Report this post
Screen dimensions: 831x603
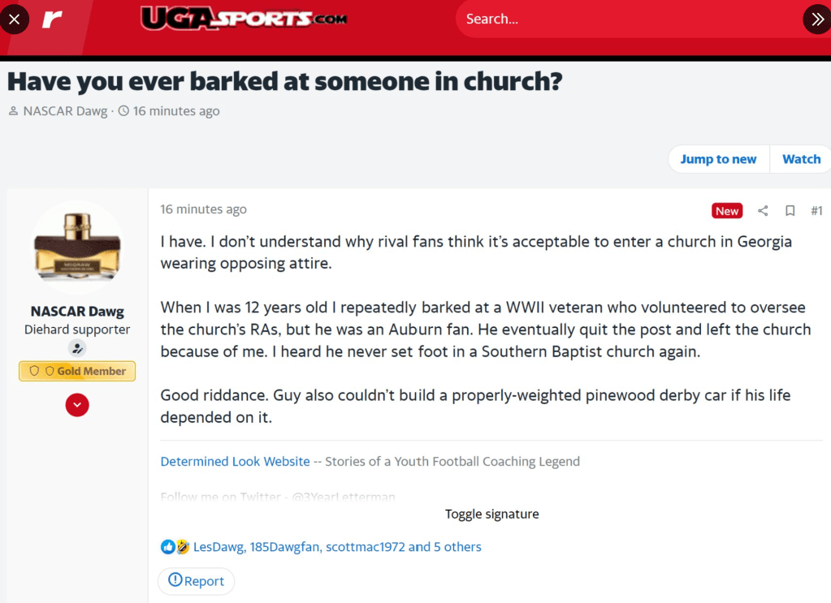pyautogui.click(x=196, y=580)
